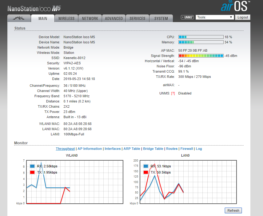Select AP MAC 50:FF:20:0B:FF:AB
Image resolution: width=263 pixels, height=216 pixels.
pyautogui.click(x=193, y=50)
